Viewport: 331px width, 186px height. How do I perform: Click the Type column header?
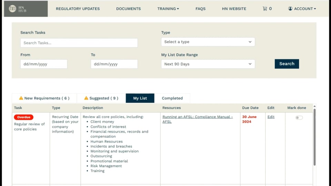56,108
